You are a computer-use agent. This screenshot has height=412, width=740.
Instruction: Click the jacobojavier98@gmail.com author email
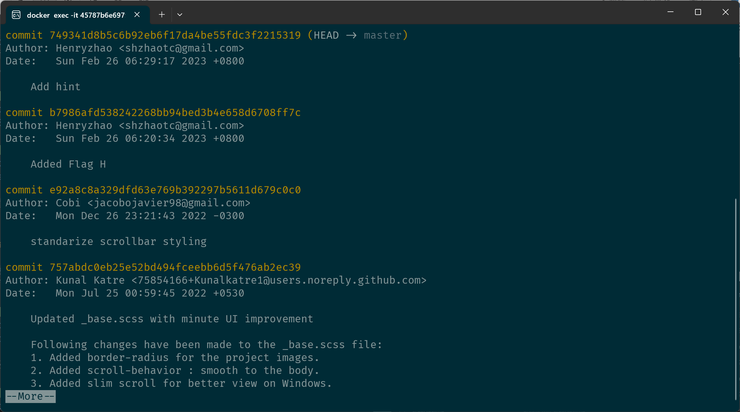coord(169,203)
